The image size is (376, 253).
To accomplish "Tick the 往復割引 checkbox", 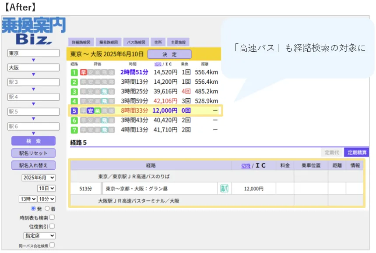I will [52, 226].
